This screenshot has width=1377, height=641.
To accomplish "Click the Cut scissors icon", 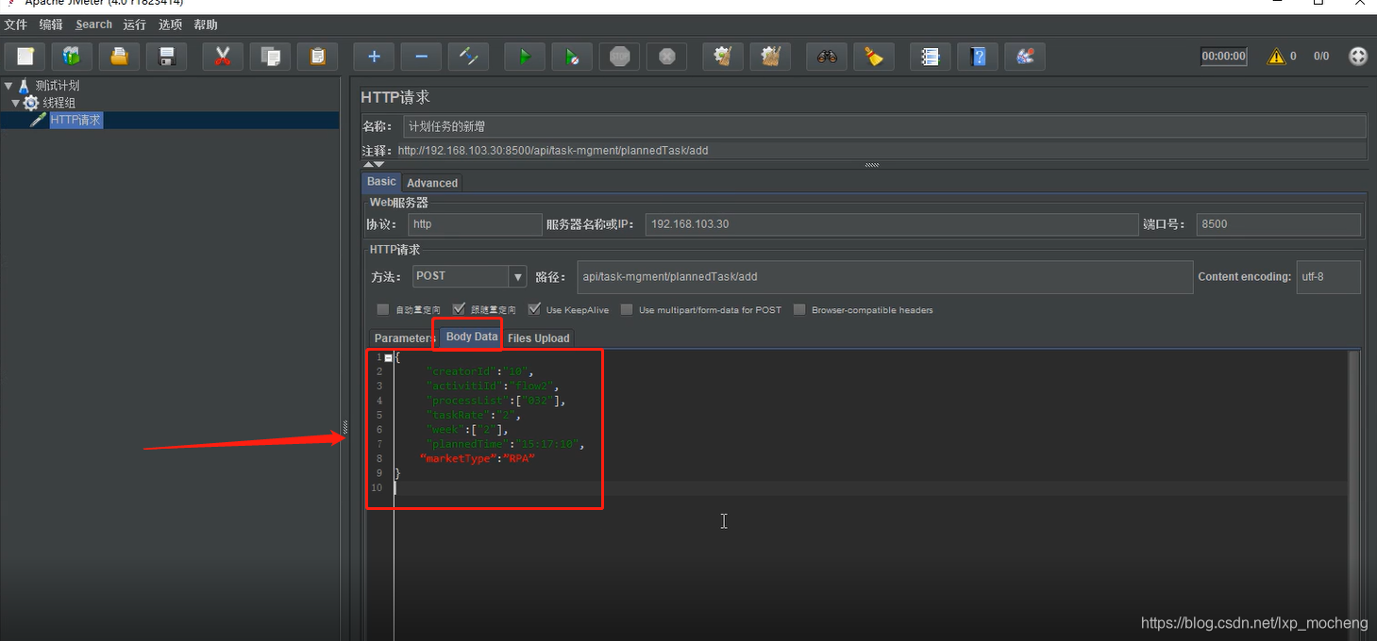I will pos(223,57).
